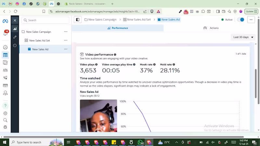This screenshot has width=260, height=146.
Task: Select New Sales Campaign in tree
Action: [x=38, y=32]
